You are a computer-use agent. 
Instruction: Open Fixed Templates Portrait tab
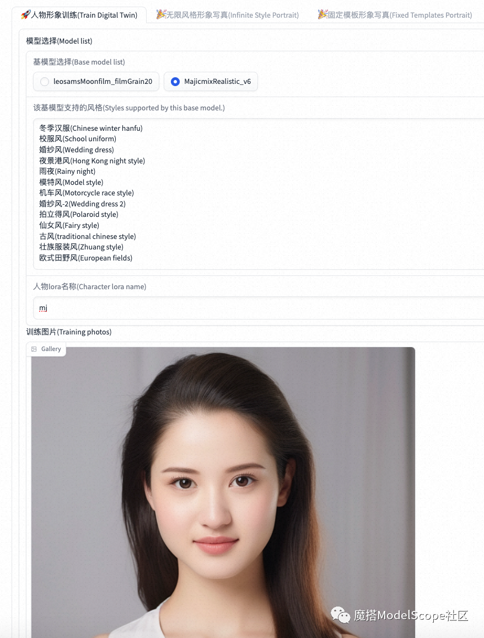pos(395,15)
